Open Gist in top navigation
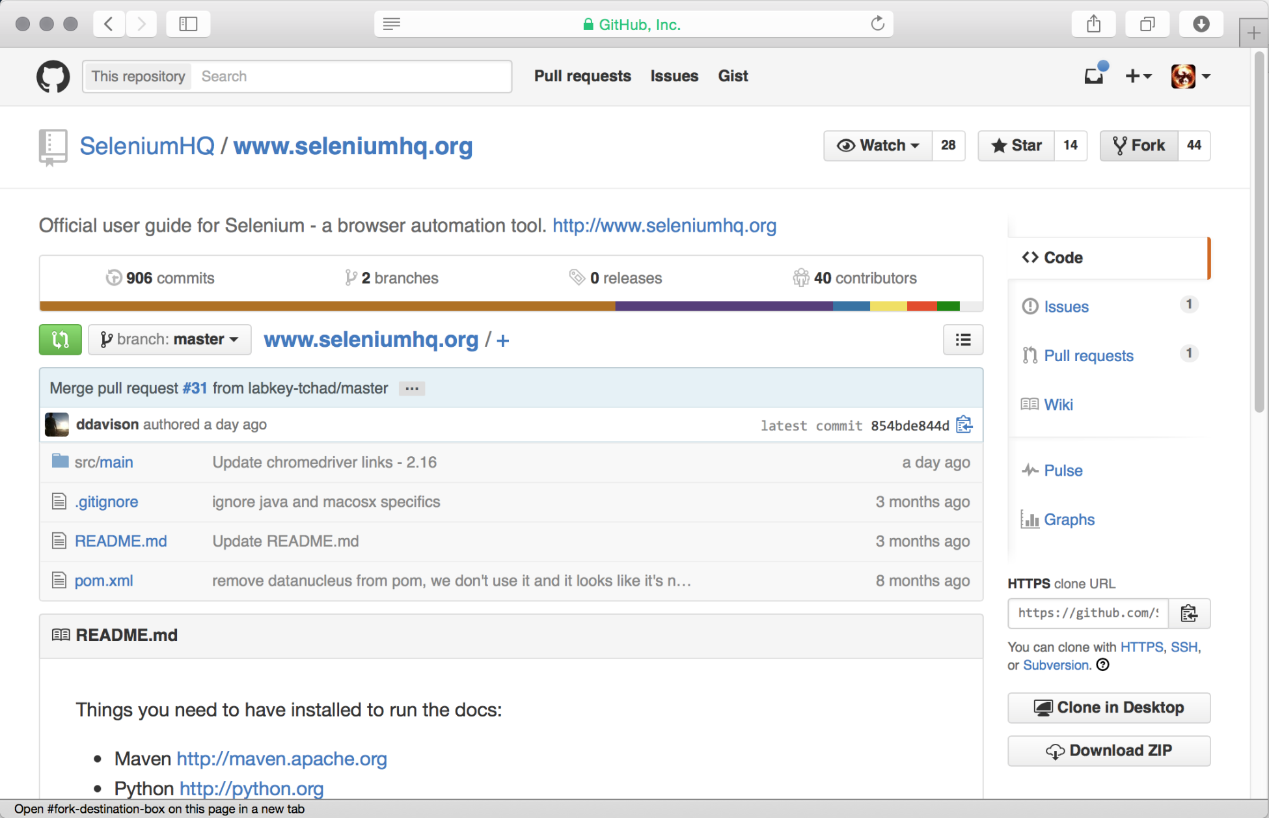The width and height of the screenshot is (1269, 818). tap(733, 76)
